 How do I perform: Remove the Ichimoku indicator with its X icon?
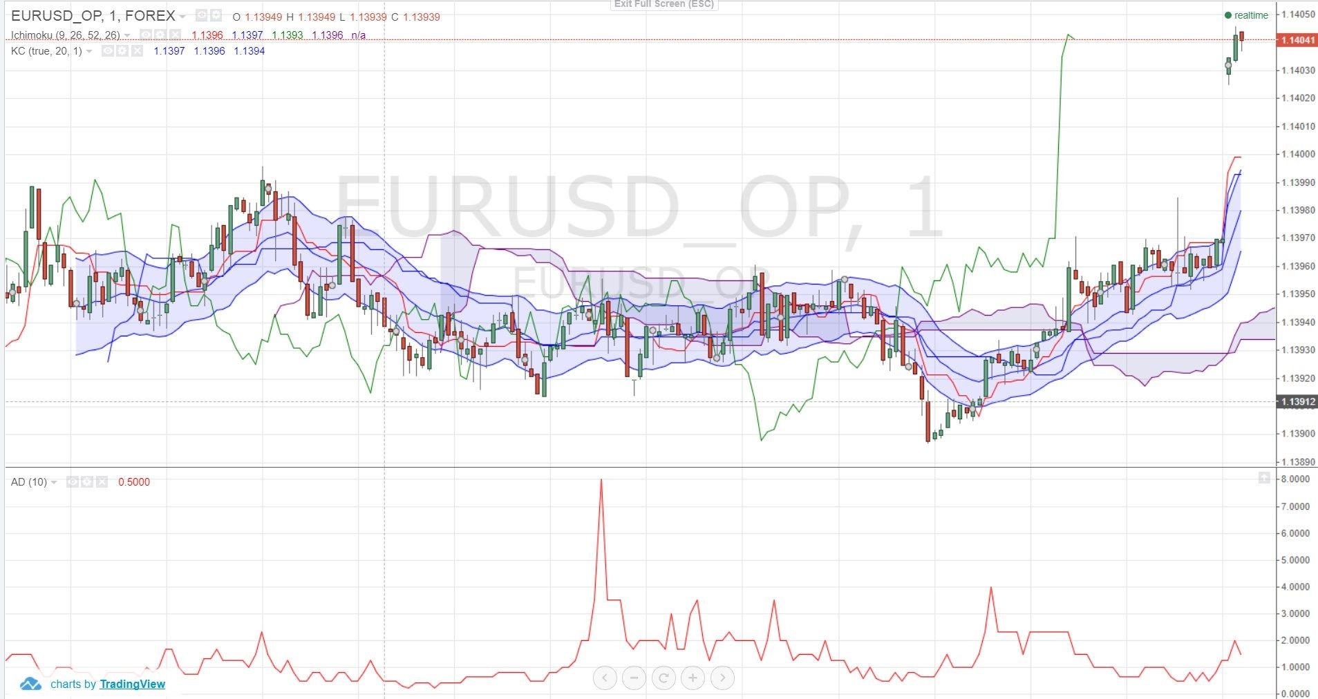(175, 35)
